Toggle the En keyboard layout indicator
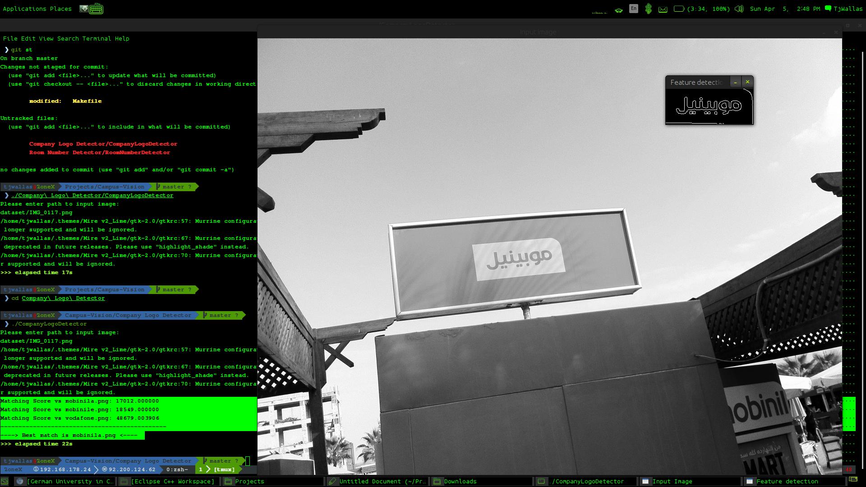The width and height of the screenshot is (866, 487). [x=634, y=8]
